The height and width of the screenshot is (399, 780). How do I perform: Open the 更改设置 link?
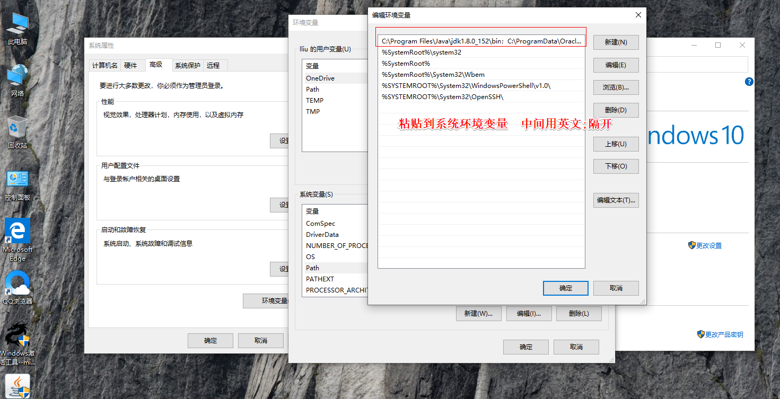click(x=705, y=246)
